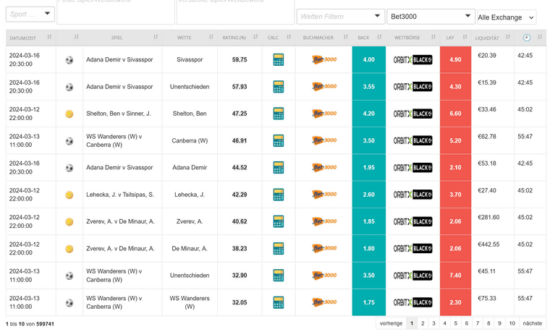Viewport: 550px width, 332px height.
Task: Click Bet3000 logo in Sivasspor 59.75 row
Action: click(x=324, y=59)
